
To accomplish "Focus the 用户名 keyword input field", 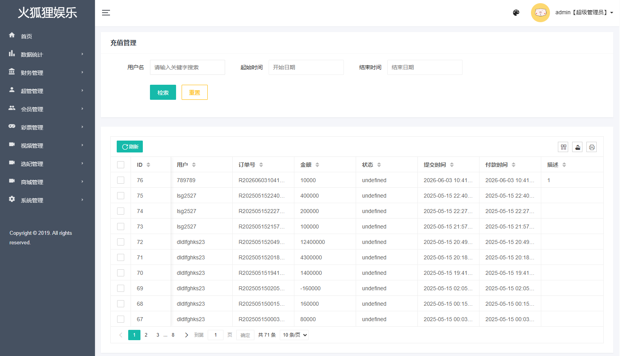I will coord(188,67).
